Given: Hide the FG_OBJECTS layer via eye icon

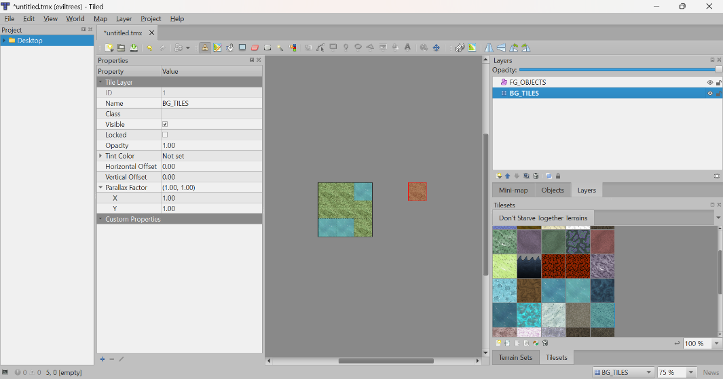Looking at the screenshot, I should (710, 83).
